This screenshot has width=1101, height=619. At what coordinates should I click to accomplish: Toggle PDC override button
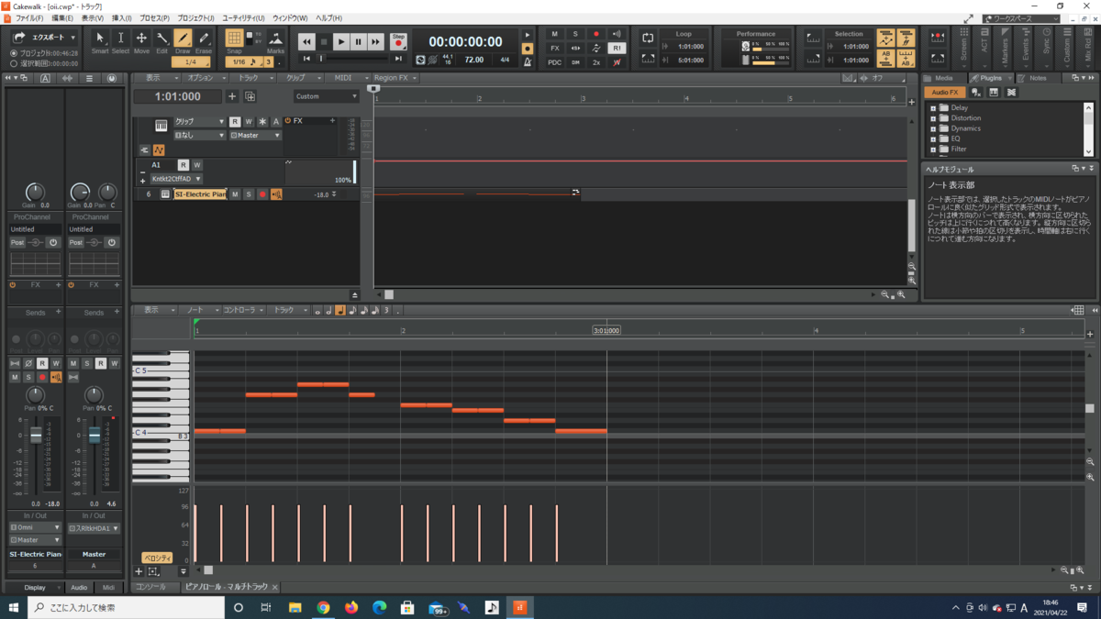tap(554, 62)
